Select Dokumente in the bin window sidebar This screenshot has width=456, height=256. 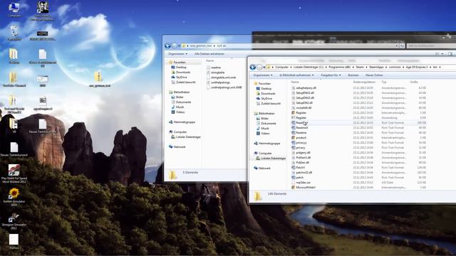[268, 123]
